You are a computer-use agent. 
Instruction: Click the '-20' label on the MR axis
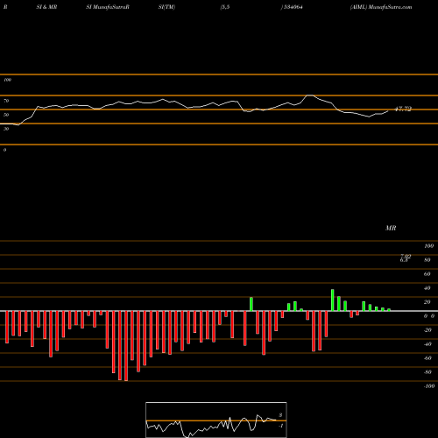pyautogui.click(x=427, y=330)
